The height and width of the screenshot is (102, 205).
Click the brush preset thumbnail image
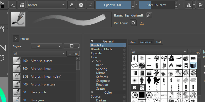click(x=18, y=19)
